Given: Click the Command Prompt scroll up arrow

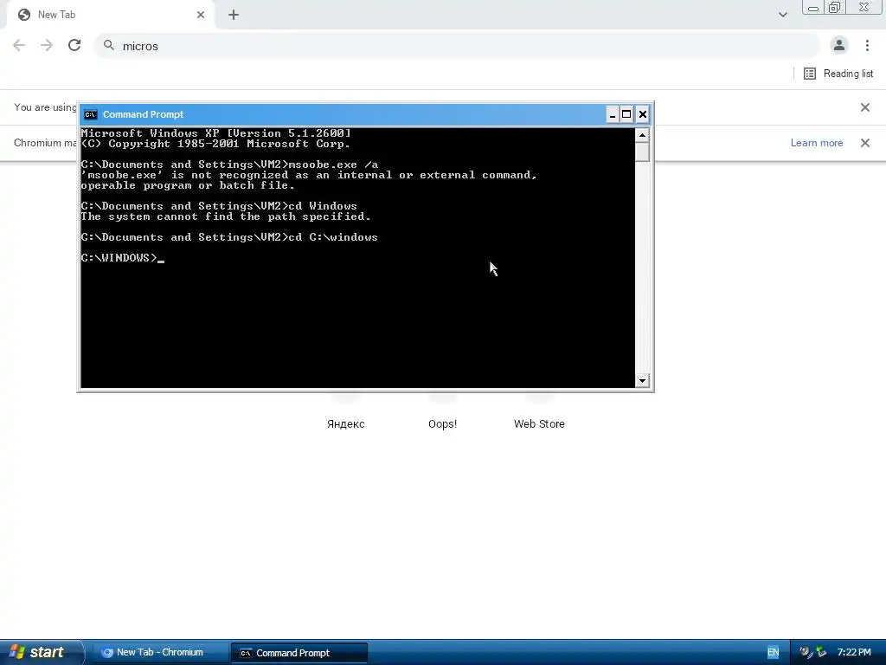Looking at the screenshot, I should pyautogui.click(x=642, y=135).
